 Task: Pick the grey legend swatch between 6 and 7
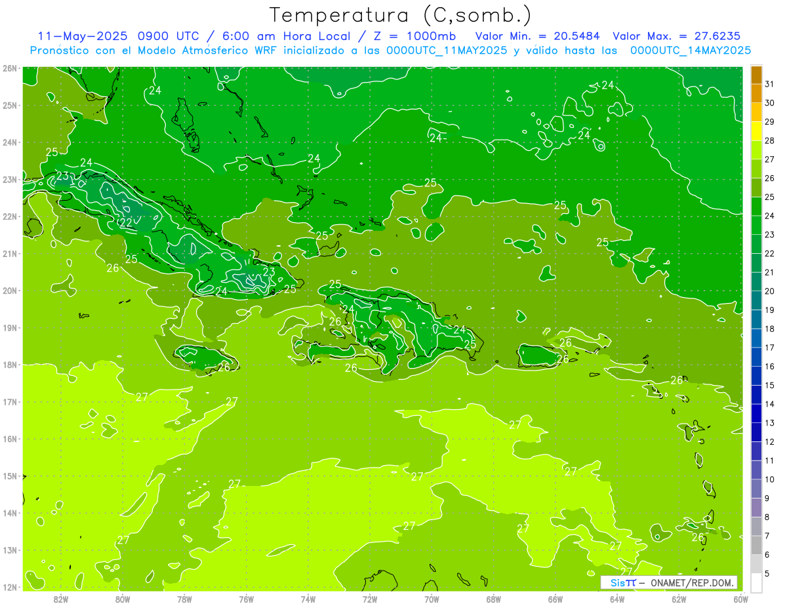[756, 546]
